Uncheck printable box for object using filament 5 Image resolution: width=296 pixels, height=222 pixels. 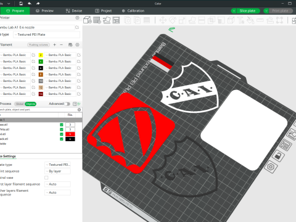coord(62,134)
